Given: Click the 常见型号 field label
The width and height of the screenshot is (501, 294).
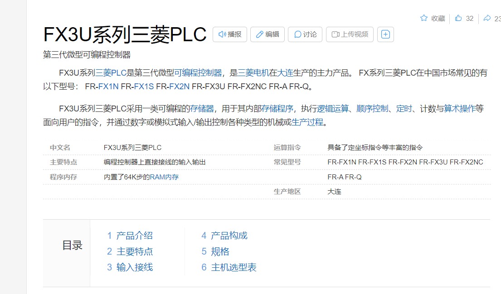Looking at the screenshot, I should coord(287,162).
